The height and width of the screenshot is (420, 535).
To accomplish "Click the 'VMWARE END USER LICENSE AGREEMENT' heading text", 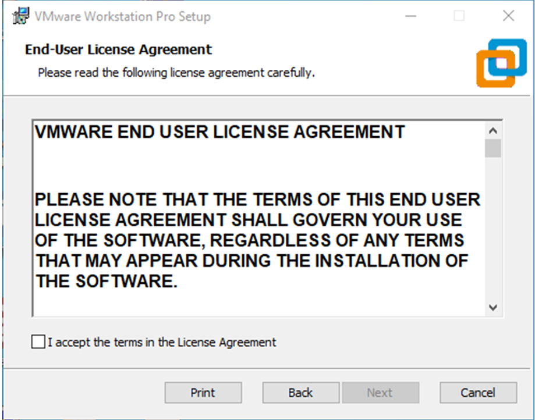I will (x=219, y=132).
